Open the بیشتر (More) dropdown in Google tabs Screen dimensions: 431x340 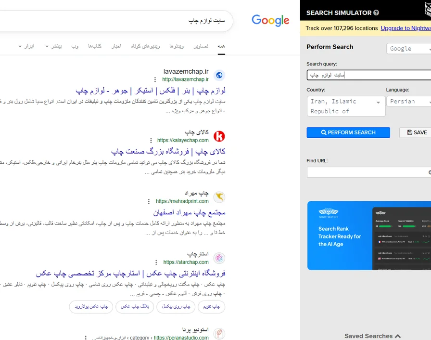54,46
